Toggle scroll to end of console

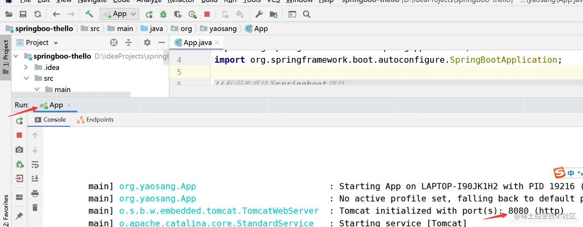tap(35, 179)
